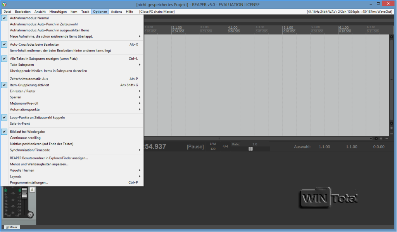
Task: Open the Ansicht menu
Action: click(x=40, y=12)
